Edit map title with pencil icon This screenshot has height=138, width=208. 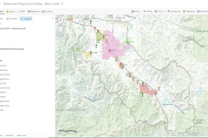click(x=62, y=4)
